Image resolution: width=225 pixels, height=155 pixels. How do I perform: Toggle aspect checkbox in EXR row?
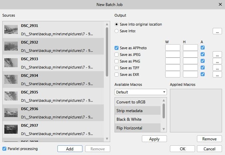click(x=203, y=74)
